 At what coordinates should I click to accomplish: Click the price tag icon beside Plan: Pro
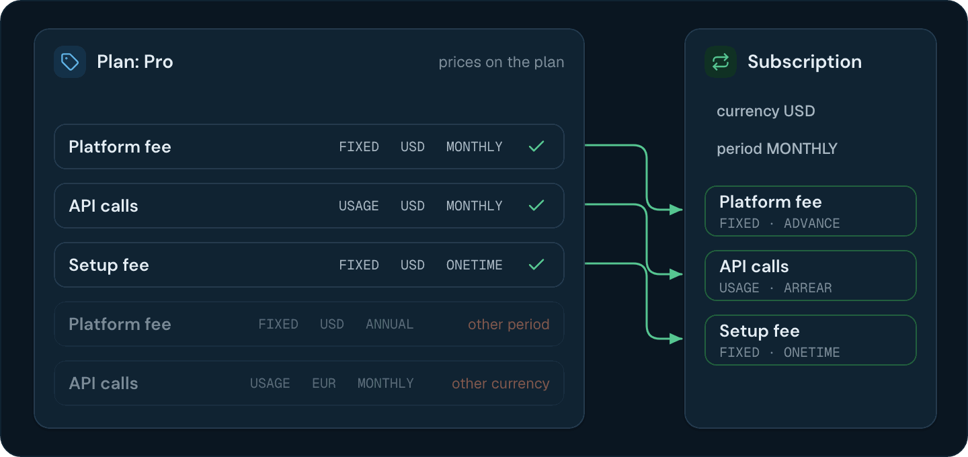[70, 62]
